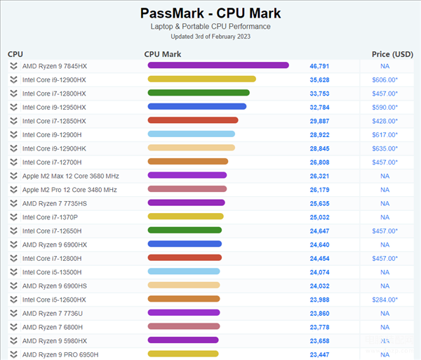Image resolution: width=421 pixels, height=360 pixels.
Task: Expand the Intel Core i9-12900HK row chevron
Action: click(13, 148)
